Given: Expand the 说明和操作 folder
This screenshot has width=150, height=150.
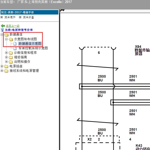Looking at the screenshot, I should [x=6, y=62].
